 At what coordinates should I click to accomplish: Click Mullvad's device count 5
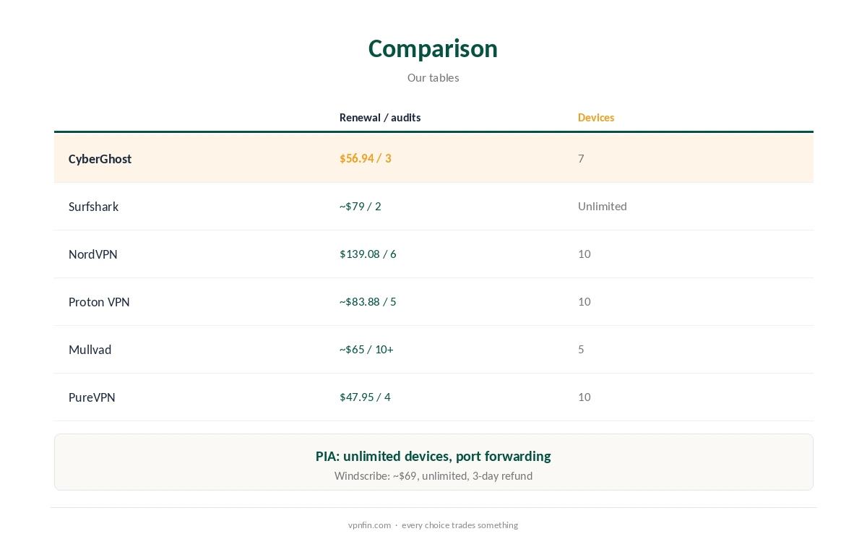581,349
